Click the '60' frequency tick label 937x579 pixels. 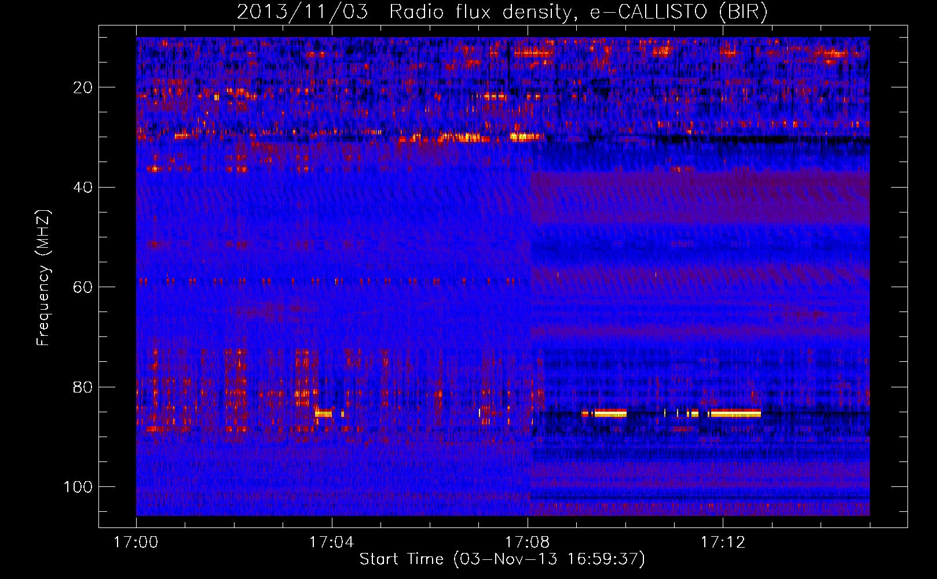point(83,287)
